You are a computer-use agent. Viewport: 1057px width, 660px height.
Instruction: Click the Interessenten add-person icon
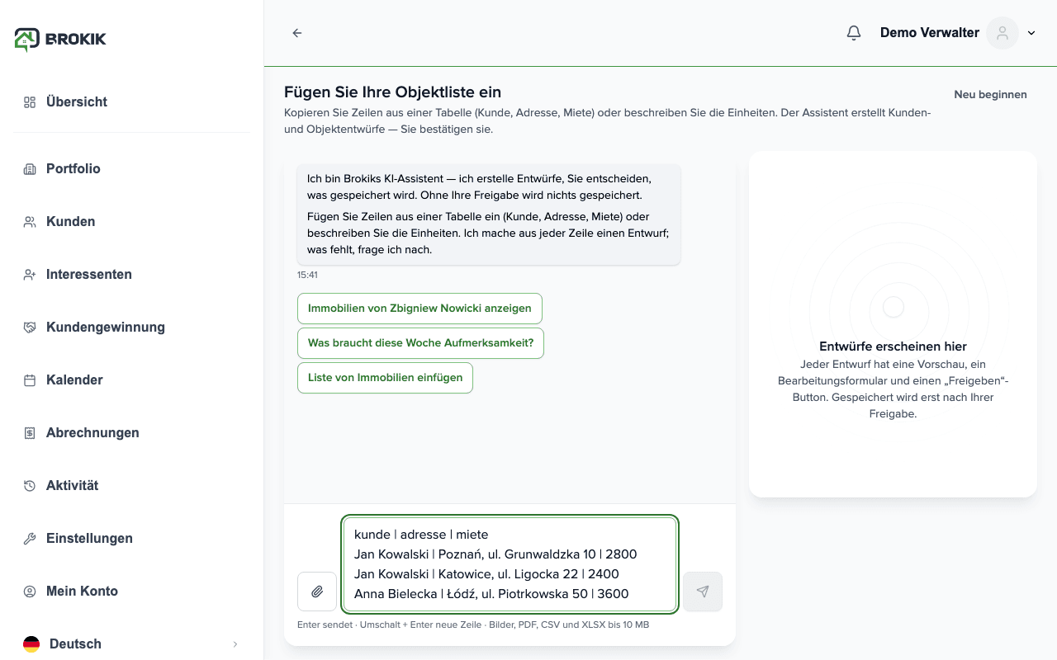pos(30,275)
